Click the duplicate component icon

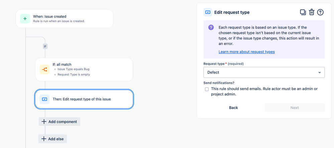pyautogui.click(x=303, y=12)
